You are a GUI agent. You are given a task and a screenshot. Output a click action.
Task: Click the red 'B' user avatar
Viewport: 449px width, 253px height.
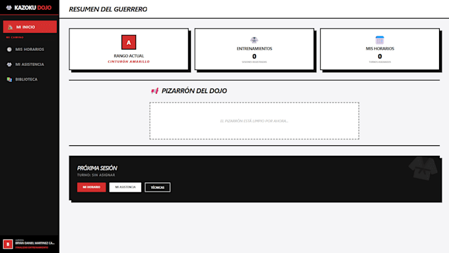click(x=8, y=244)
